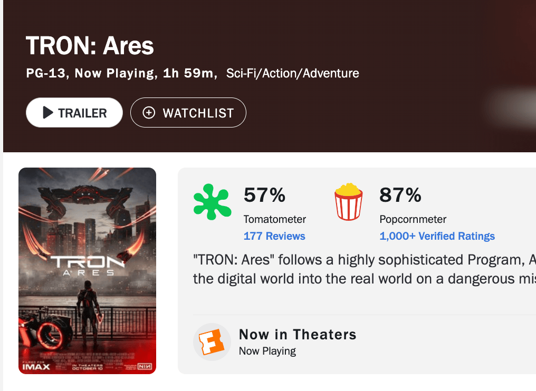Open the 1,000+ Verified Ratings link

pos(437,236)
